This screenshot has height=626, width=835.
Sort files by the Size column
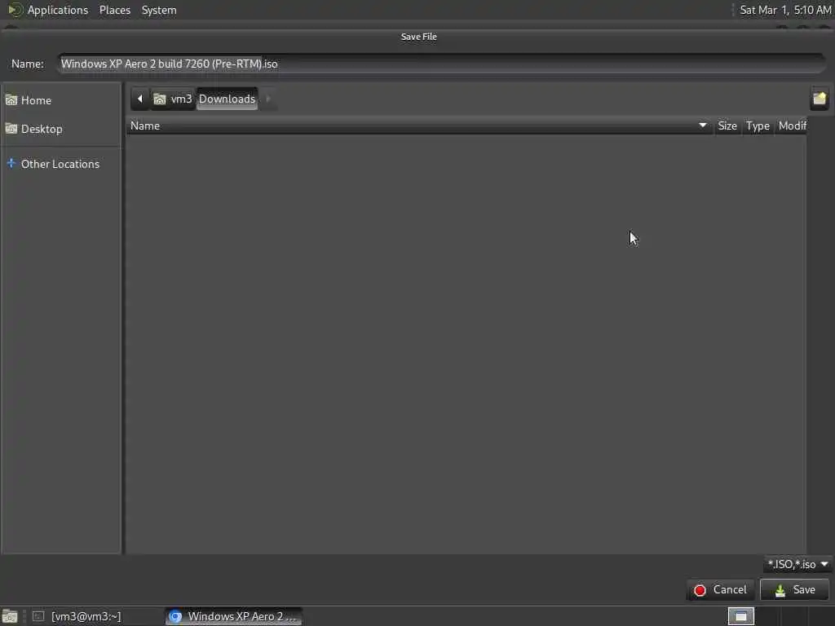727,126
